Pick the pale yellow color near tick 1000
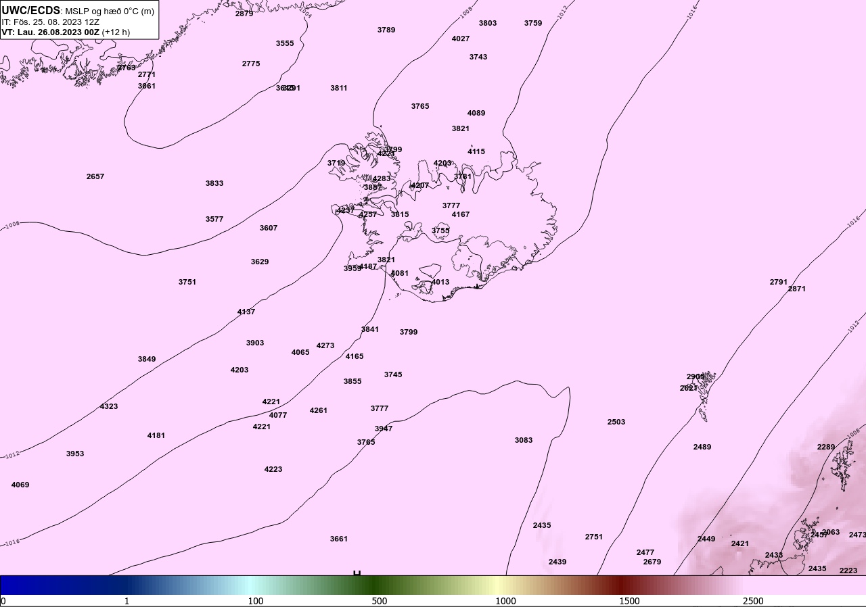 click(499, 584)
